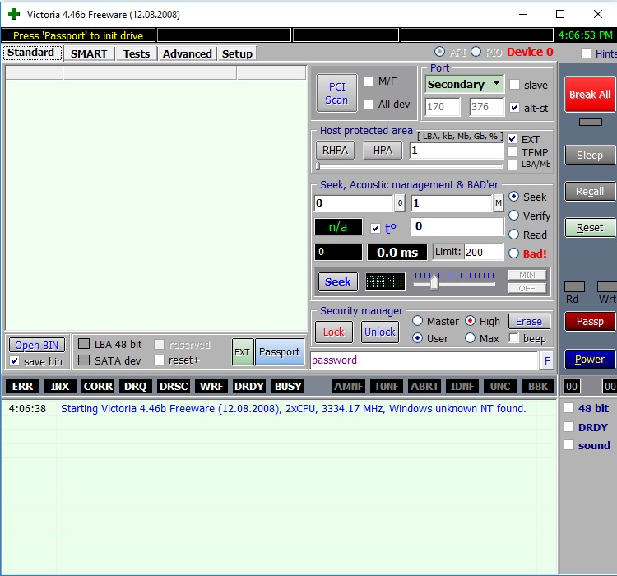The width and height of the screenshot is (617, 576).
Task: Click the RHPA button
Action: (335, 151)
